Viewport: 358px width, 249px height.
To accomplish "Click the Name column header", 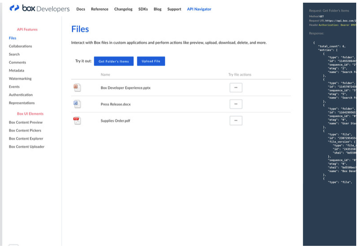I will pyautogui.click(x=105, y=74).
